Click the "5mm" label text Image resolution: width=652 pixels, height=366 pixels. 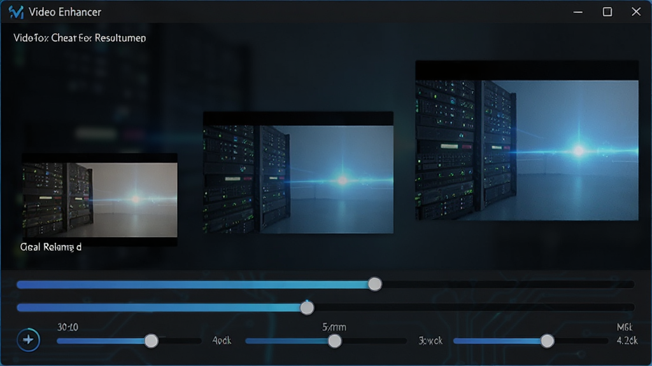click(334, 327)
